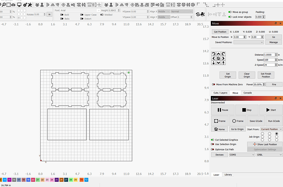Click the Z-axis down jog arrow
Viewport: 283px width, 187px height.
point(214,63)
